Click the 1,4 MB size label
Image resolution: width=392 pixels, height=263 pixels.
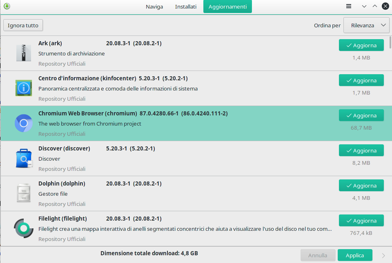pos(361,57)
